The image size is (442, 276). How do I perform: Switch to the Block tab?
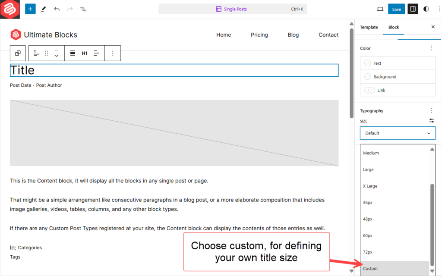click(393, 27)
